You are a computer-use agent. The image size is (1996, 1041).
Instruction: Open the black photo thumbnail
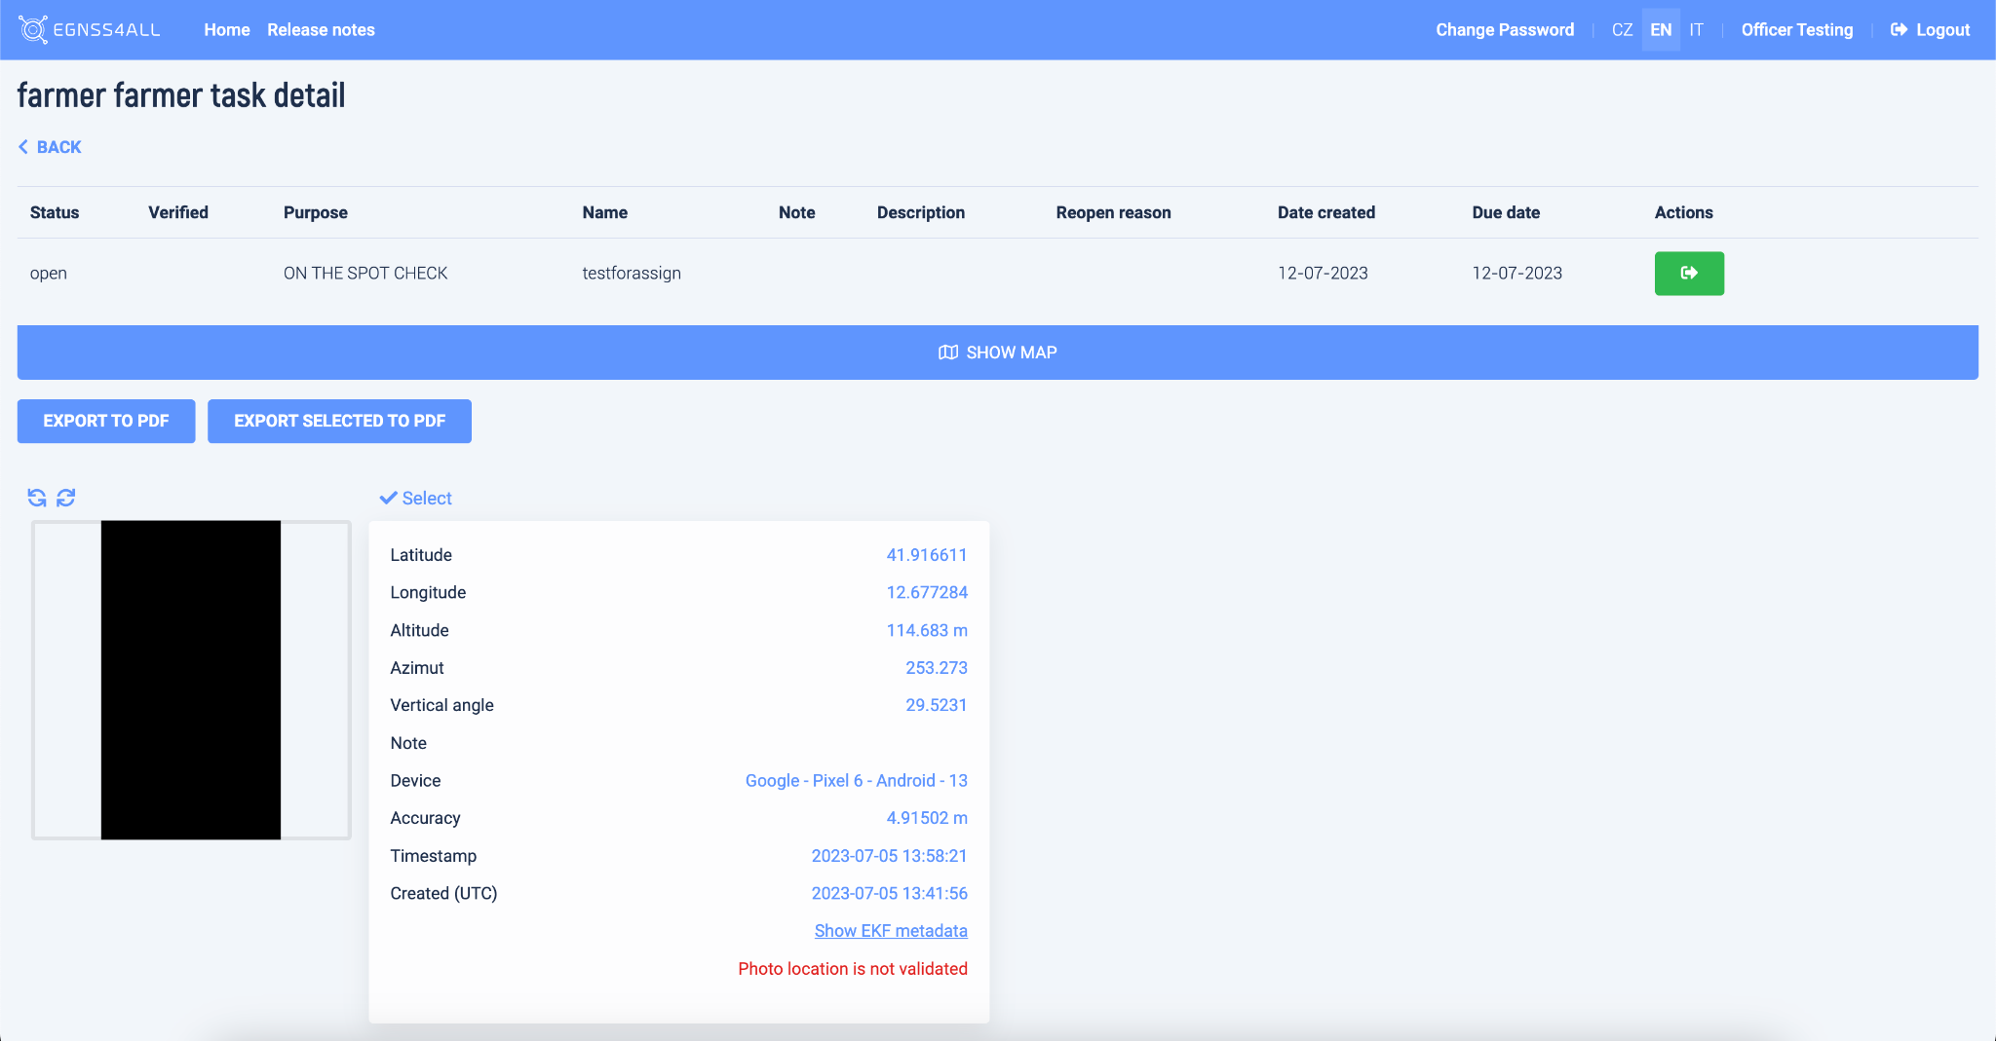point(191,680)
